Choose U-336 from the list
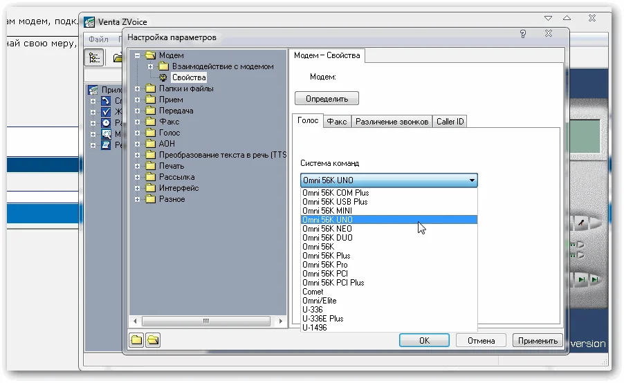 [x=389, y=310]
